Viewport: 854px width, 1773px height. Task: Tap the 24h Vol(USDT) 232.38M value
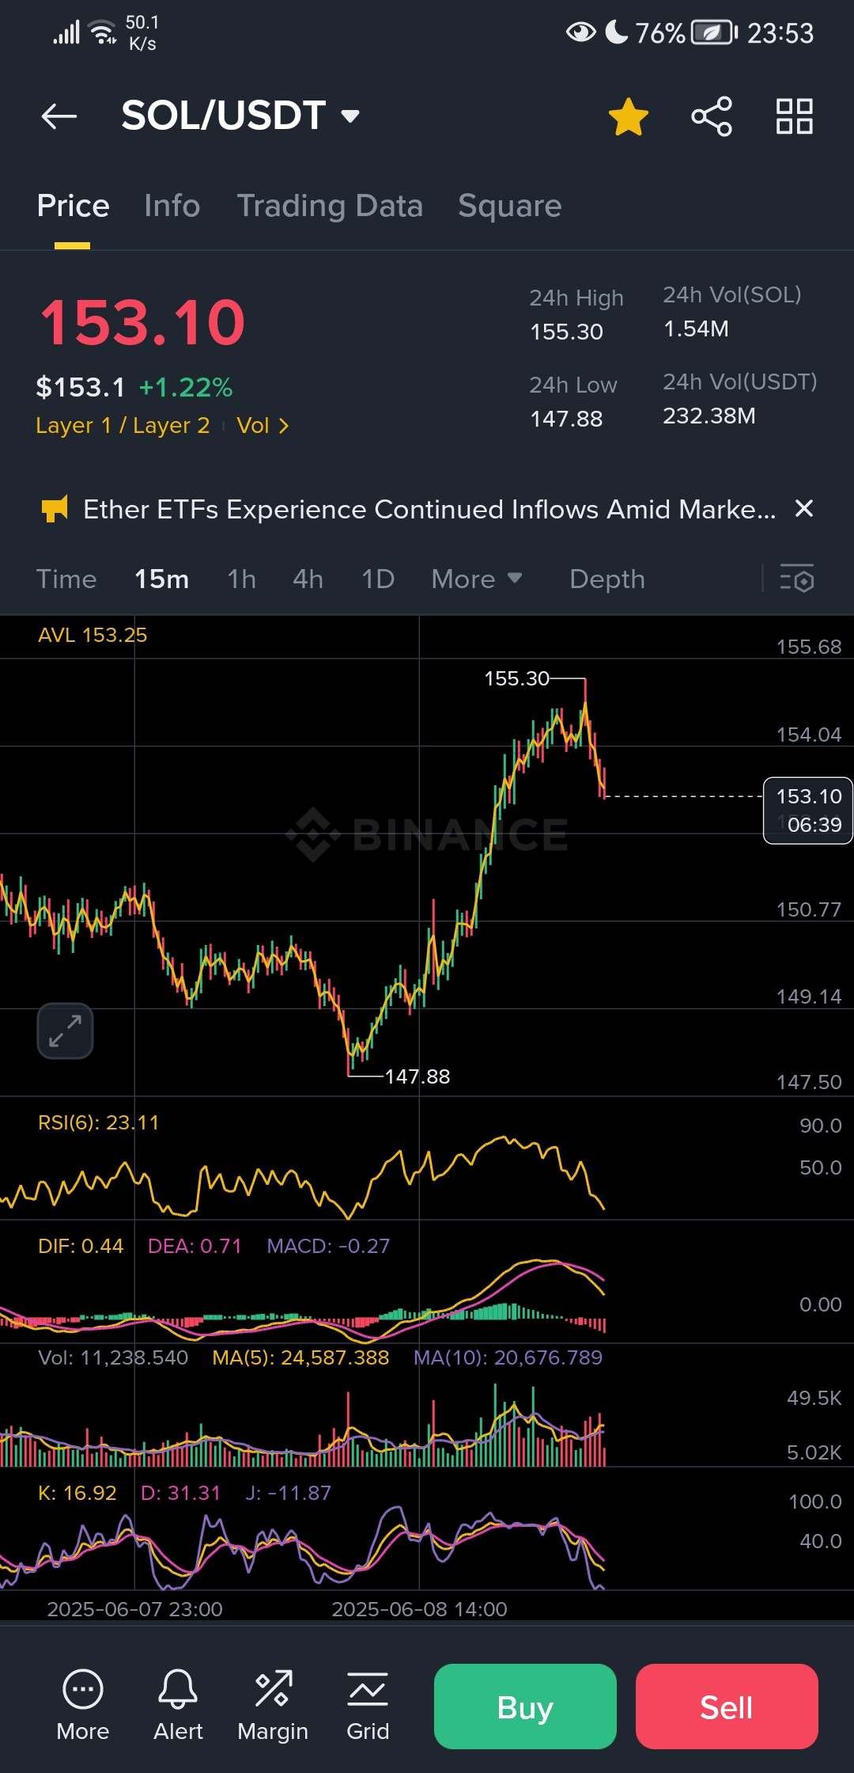click(709, 416)
